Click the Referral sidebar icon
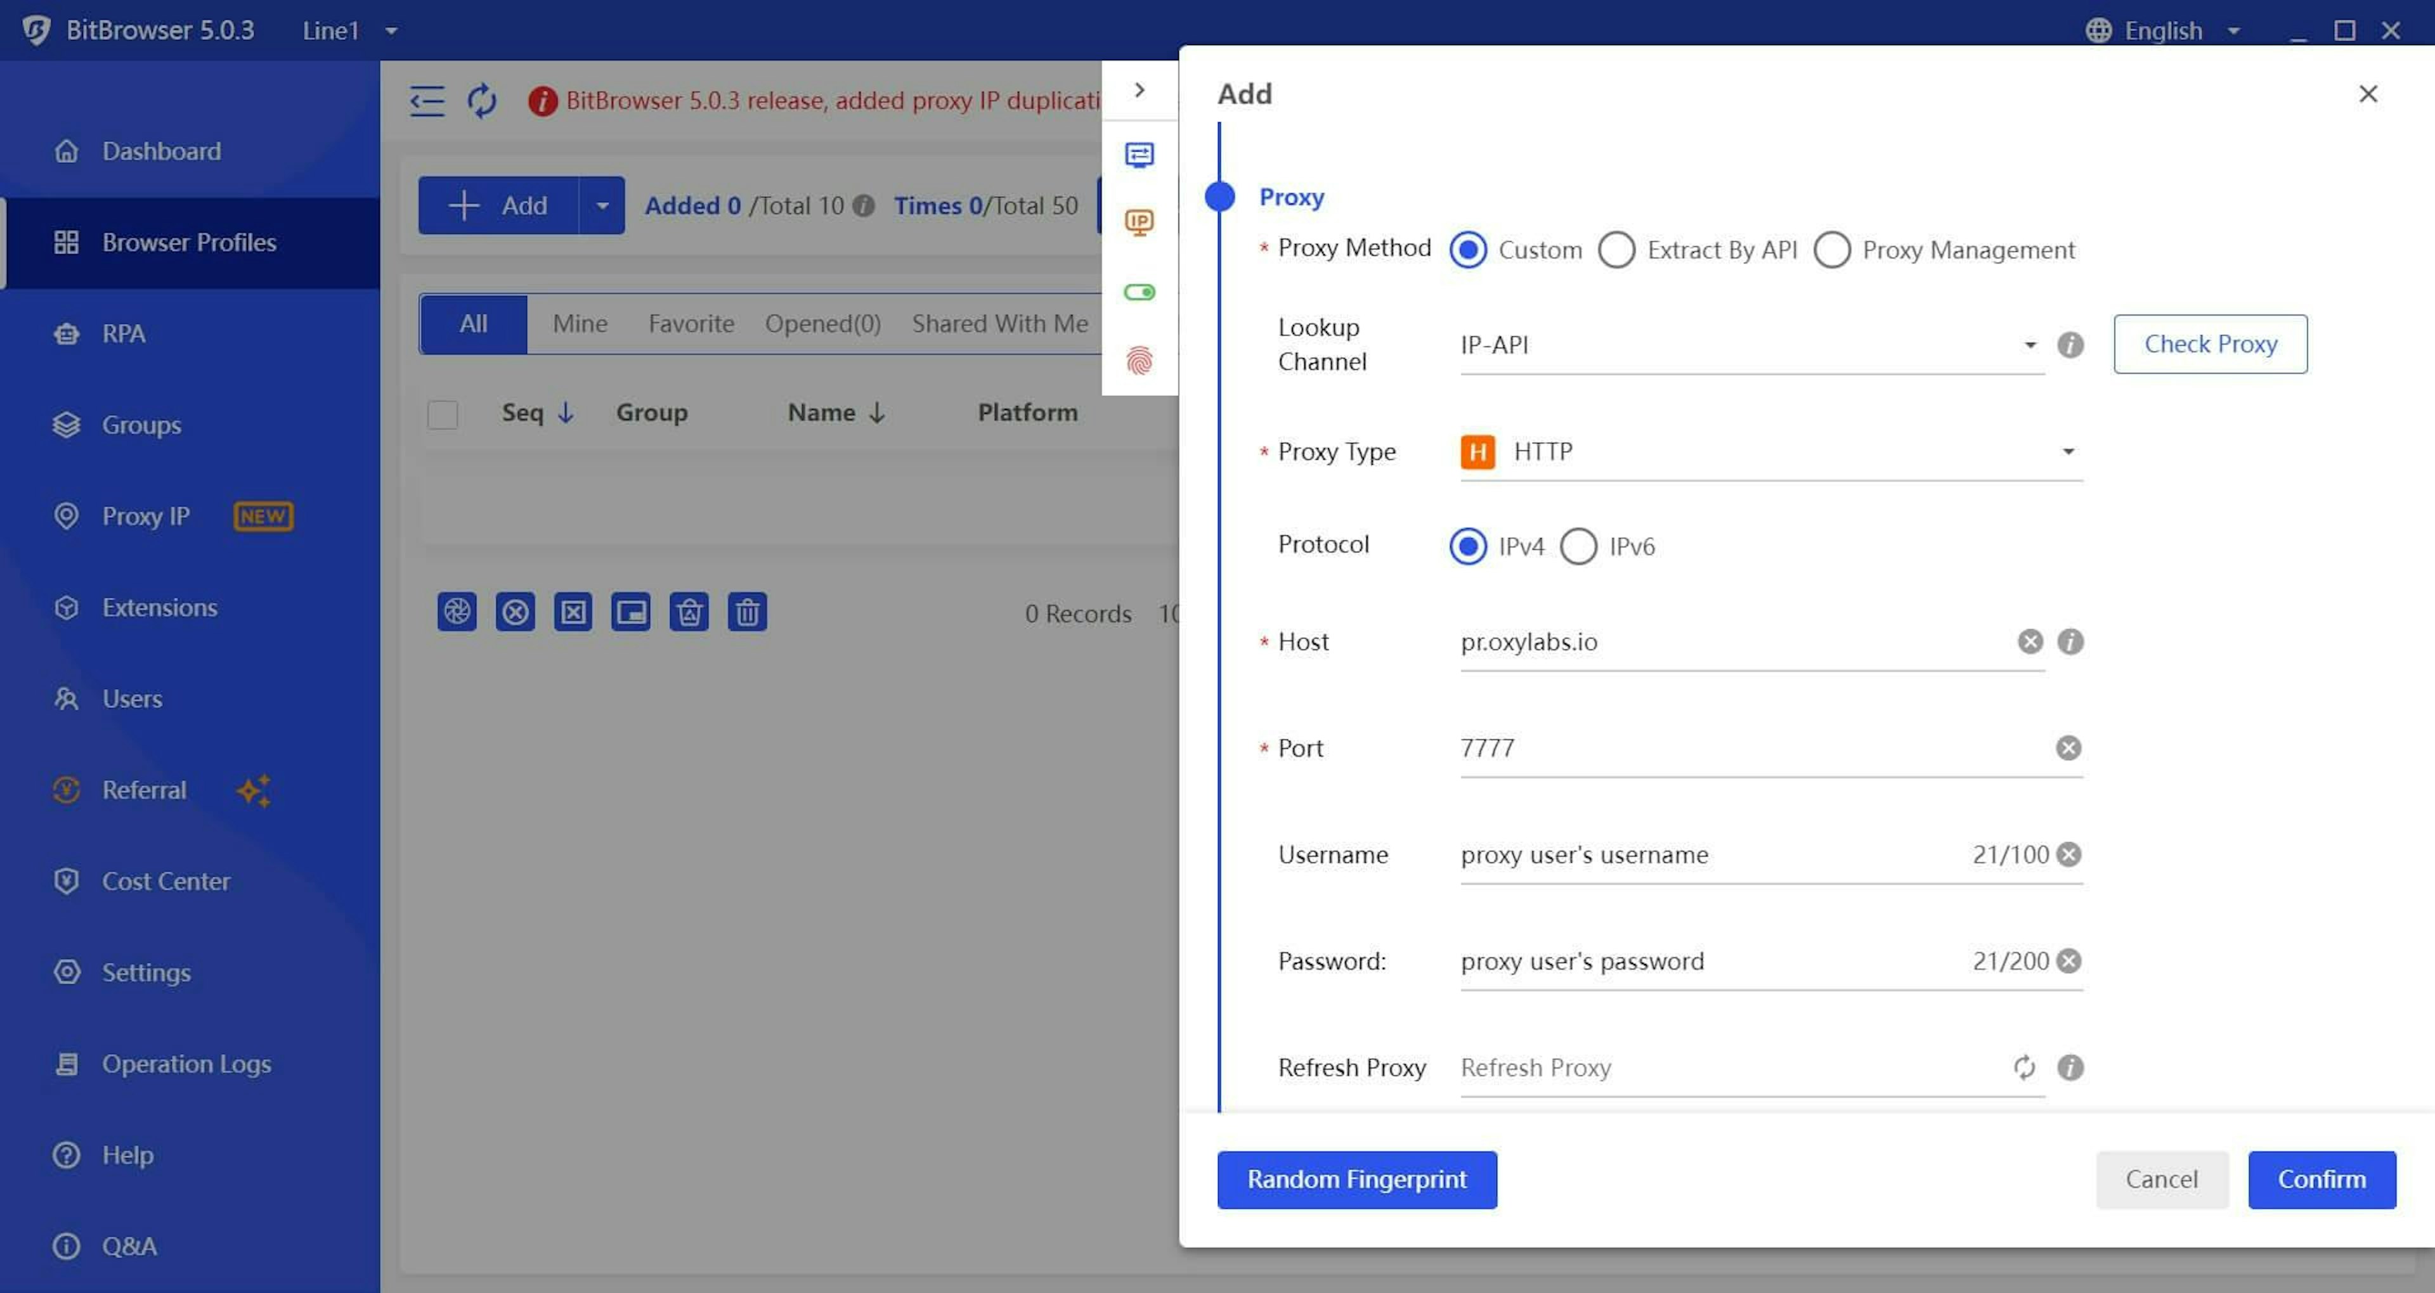The width and height of the screenshot is (2435, 1293). pyautogui.click(x=66, y=789)
